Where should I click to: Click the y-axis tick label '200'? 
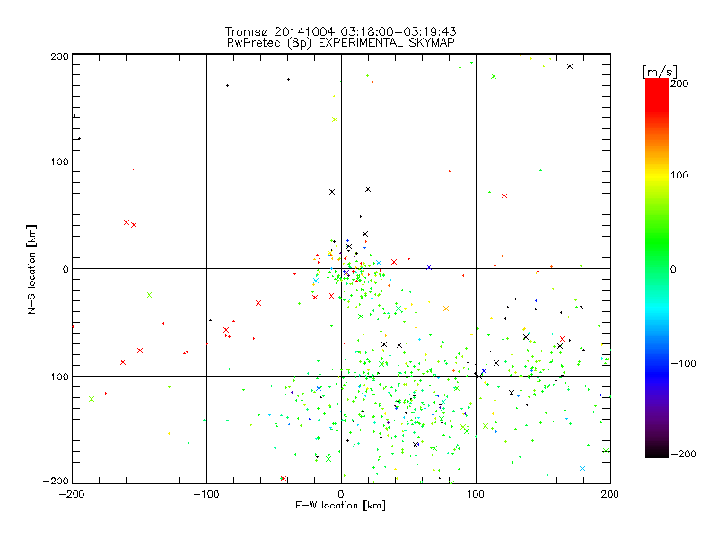pyautogui.click(x=59, y=56)
